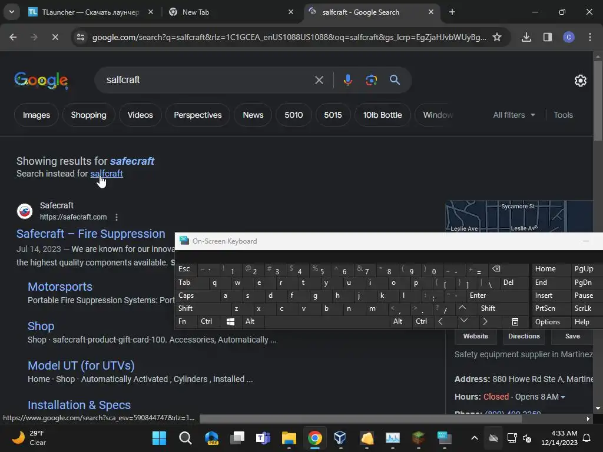Select the Shopping filter
Screen dimensions: 603x452
[x=88, y=115]
